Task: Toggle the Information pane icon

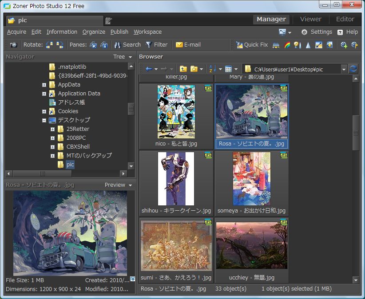Action: coord(104,45)
